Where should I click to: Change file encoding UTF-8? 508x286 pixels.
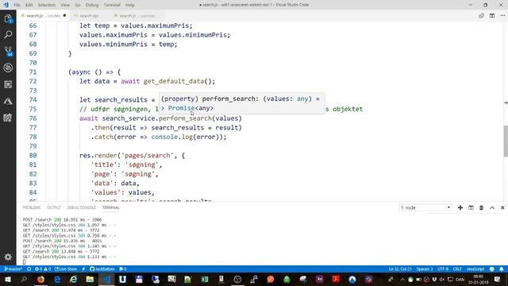[x=443, y=269]
